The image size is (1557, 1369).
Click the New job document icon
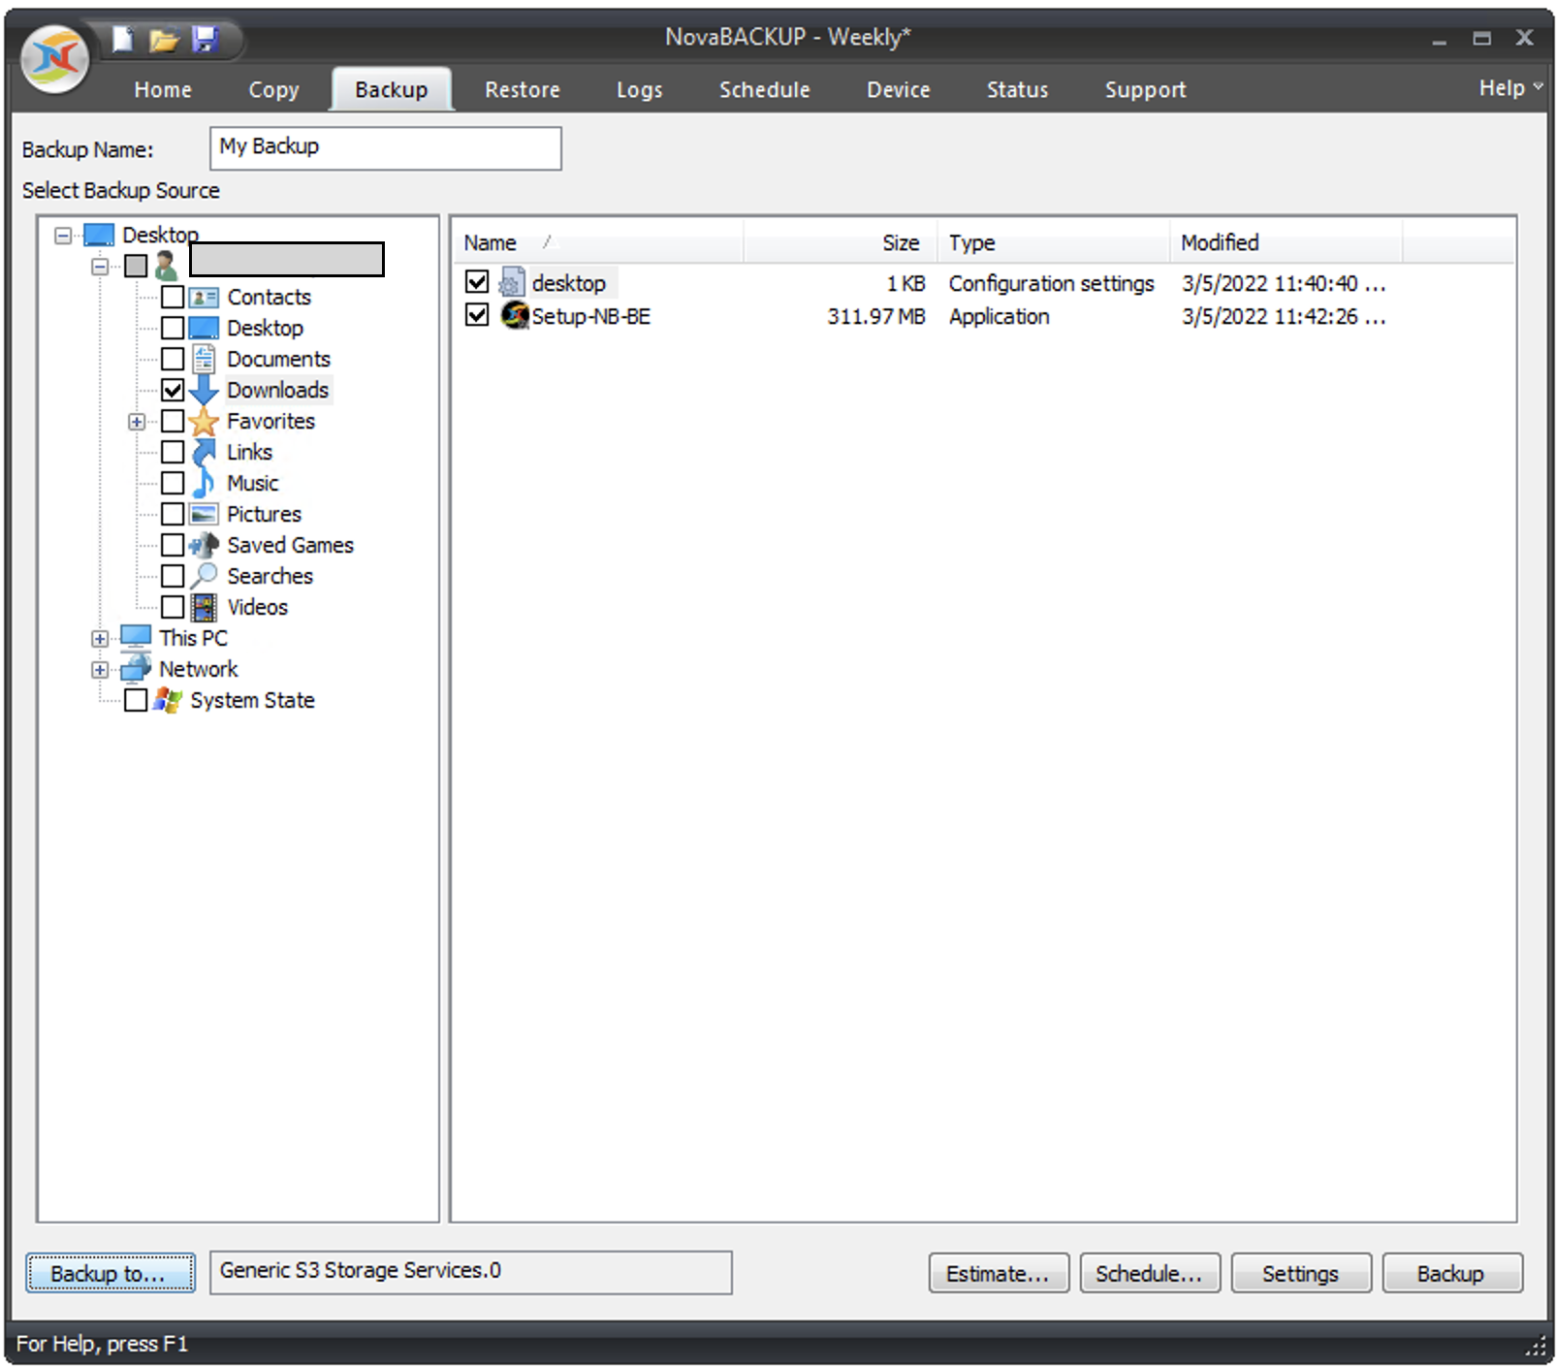pyautogui.click(x=123, y=39)
